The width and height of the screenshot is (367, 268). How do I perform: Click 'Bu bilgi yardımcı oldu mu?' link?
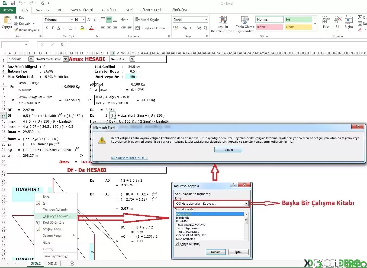click(129, 158)
